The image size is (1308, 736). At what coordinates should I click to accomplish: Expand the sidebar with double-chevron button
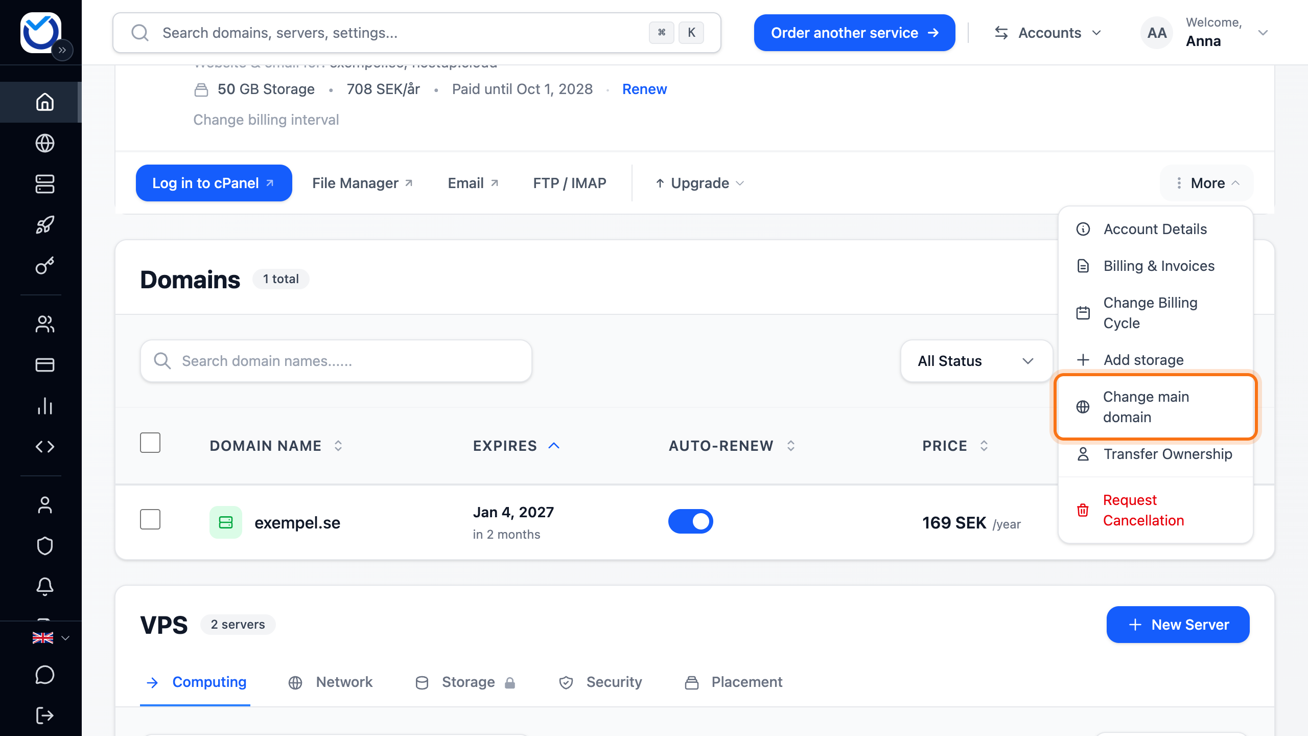[62, 50]
